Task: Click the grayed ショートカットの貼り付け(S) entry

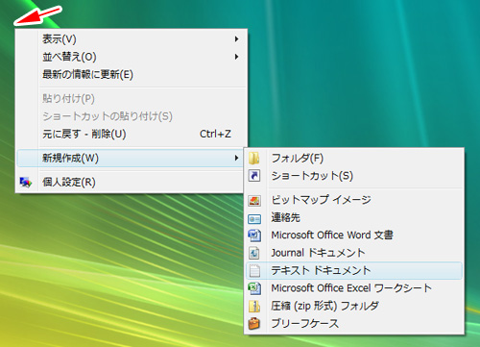Action: [x=132, y=116]
